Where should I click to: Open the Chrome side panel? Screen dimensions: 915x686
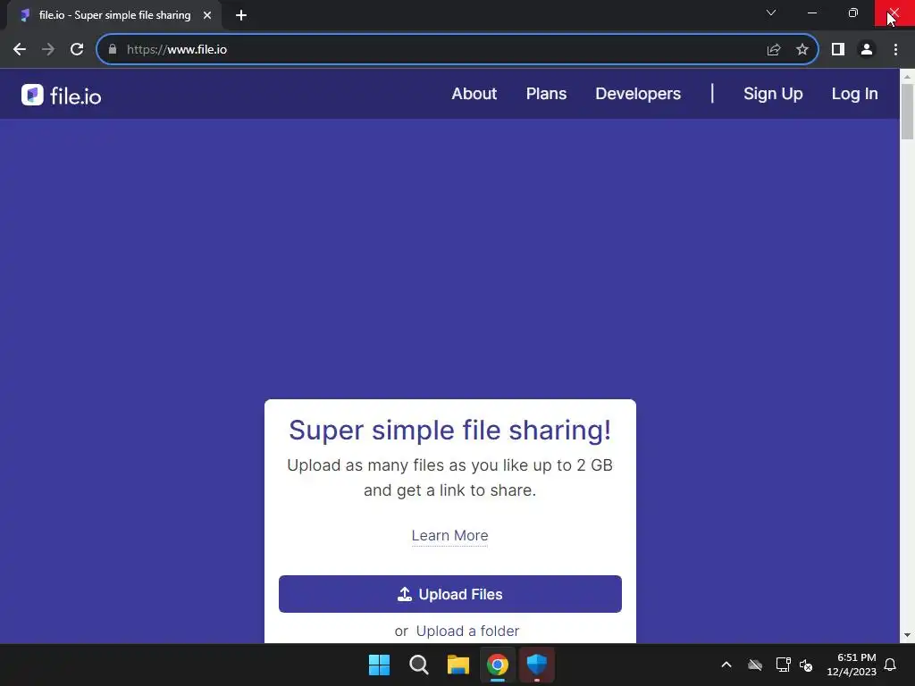[x=838, y=50]
